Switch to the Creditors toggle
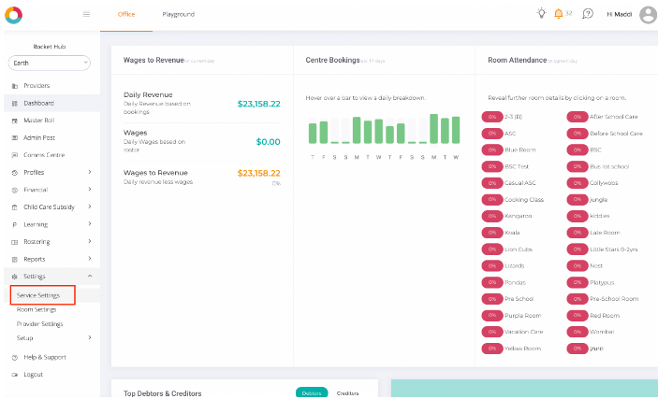Screen dimensions: 658x399 (x=347, y=393)
